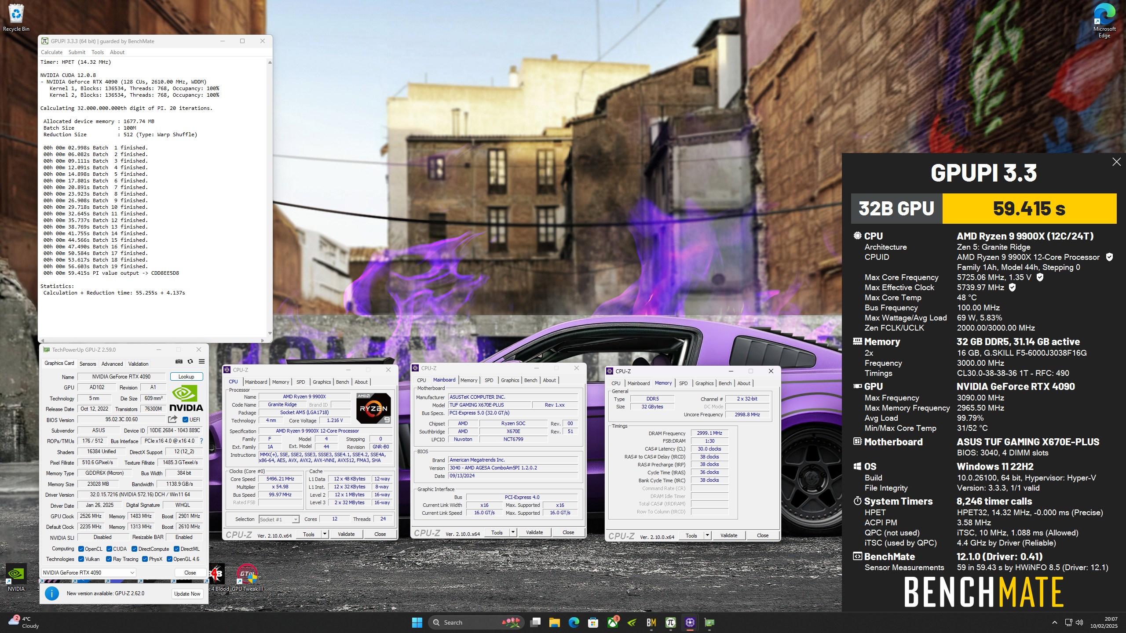The height and width of the screenshot is (633, 1126).
Task: Switch to the Sensors tab in GPU-Z
Action: pyautogui.click(x=88, y=364)
